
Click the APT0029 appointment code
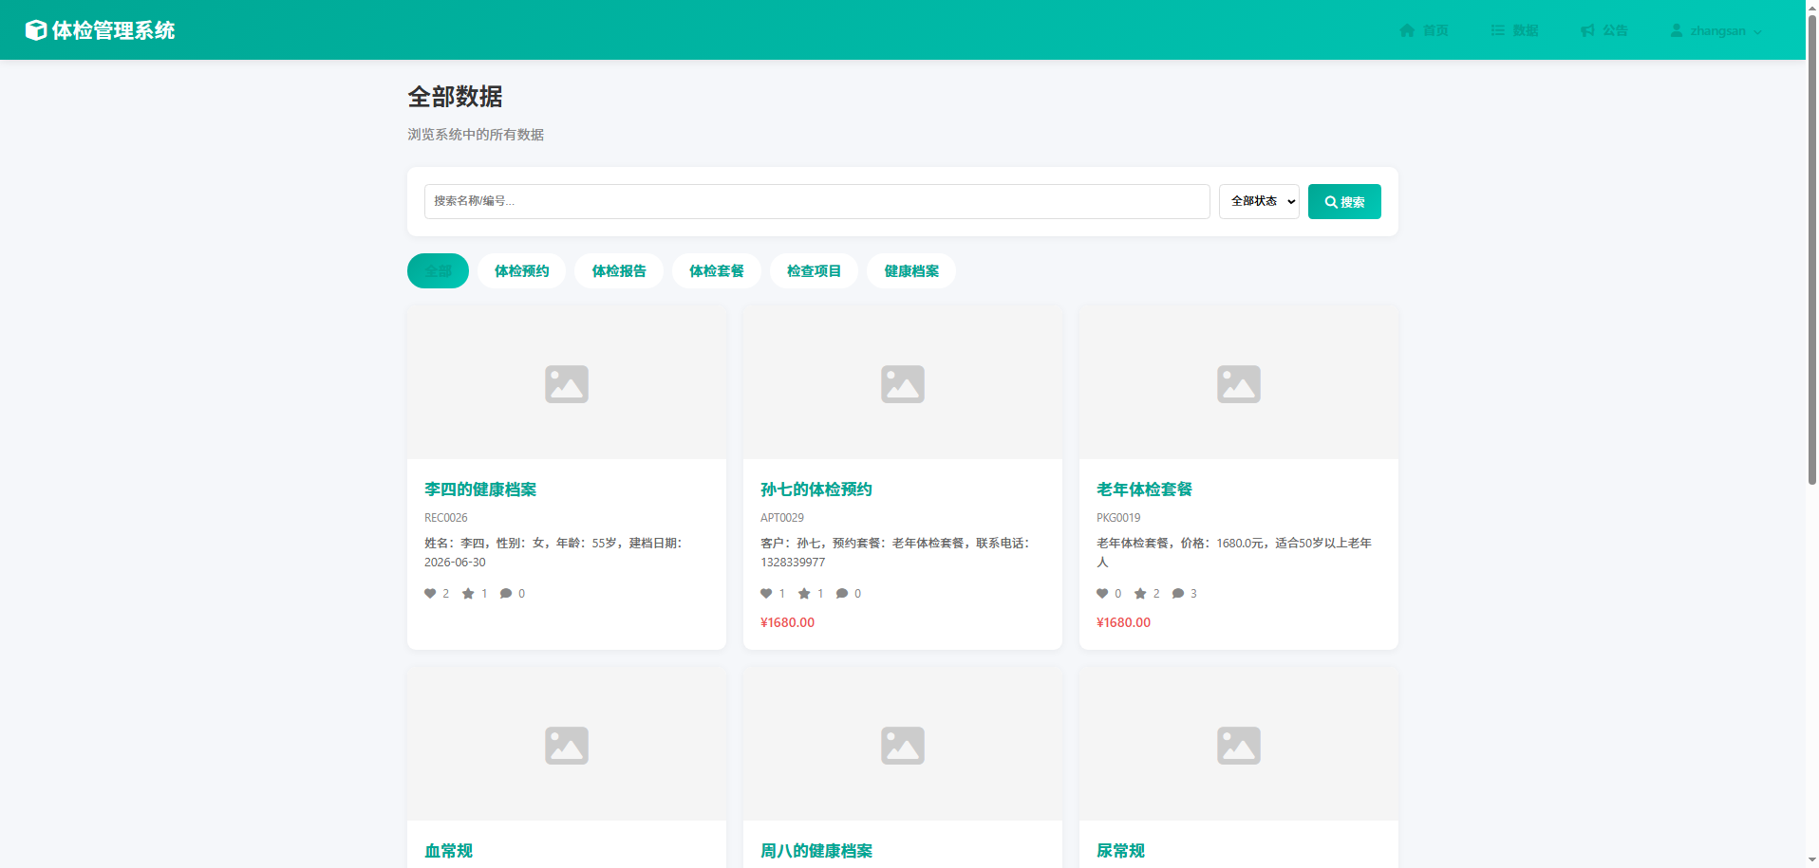click(x=782, y=518)
